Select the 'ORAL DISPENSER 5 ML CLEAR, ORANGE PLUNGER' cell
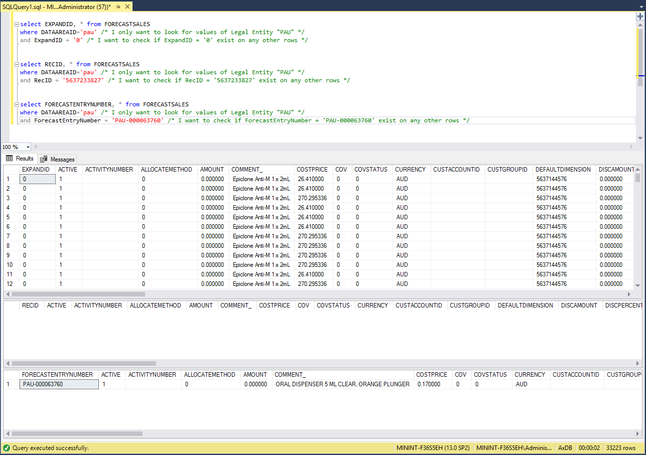Image resolution: width=646 pixels, height=455 pixels. [343, 384]
